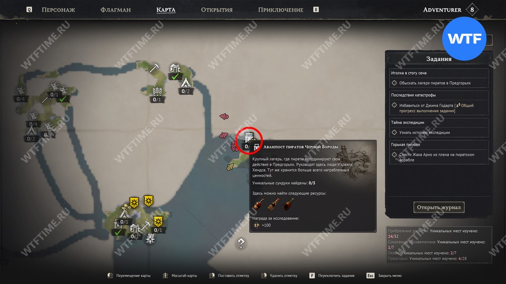This screenshot has height=284, width=506.
Task: Open the Приключение tab
Action: [x=280, y=10]
